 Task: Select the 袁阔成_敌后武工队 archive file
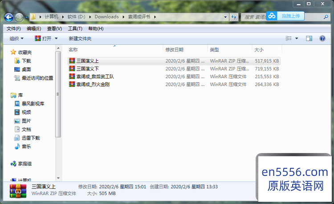click(x=94, y=76)
